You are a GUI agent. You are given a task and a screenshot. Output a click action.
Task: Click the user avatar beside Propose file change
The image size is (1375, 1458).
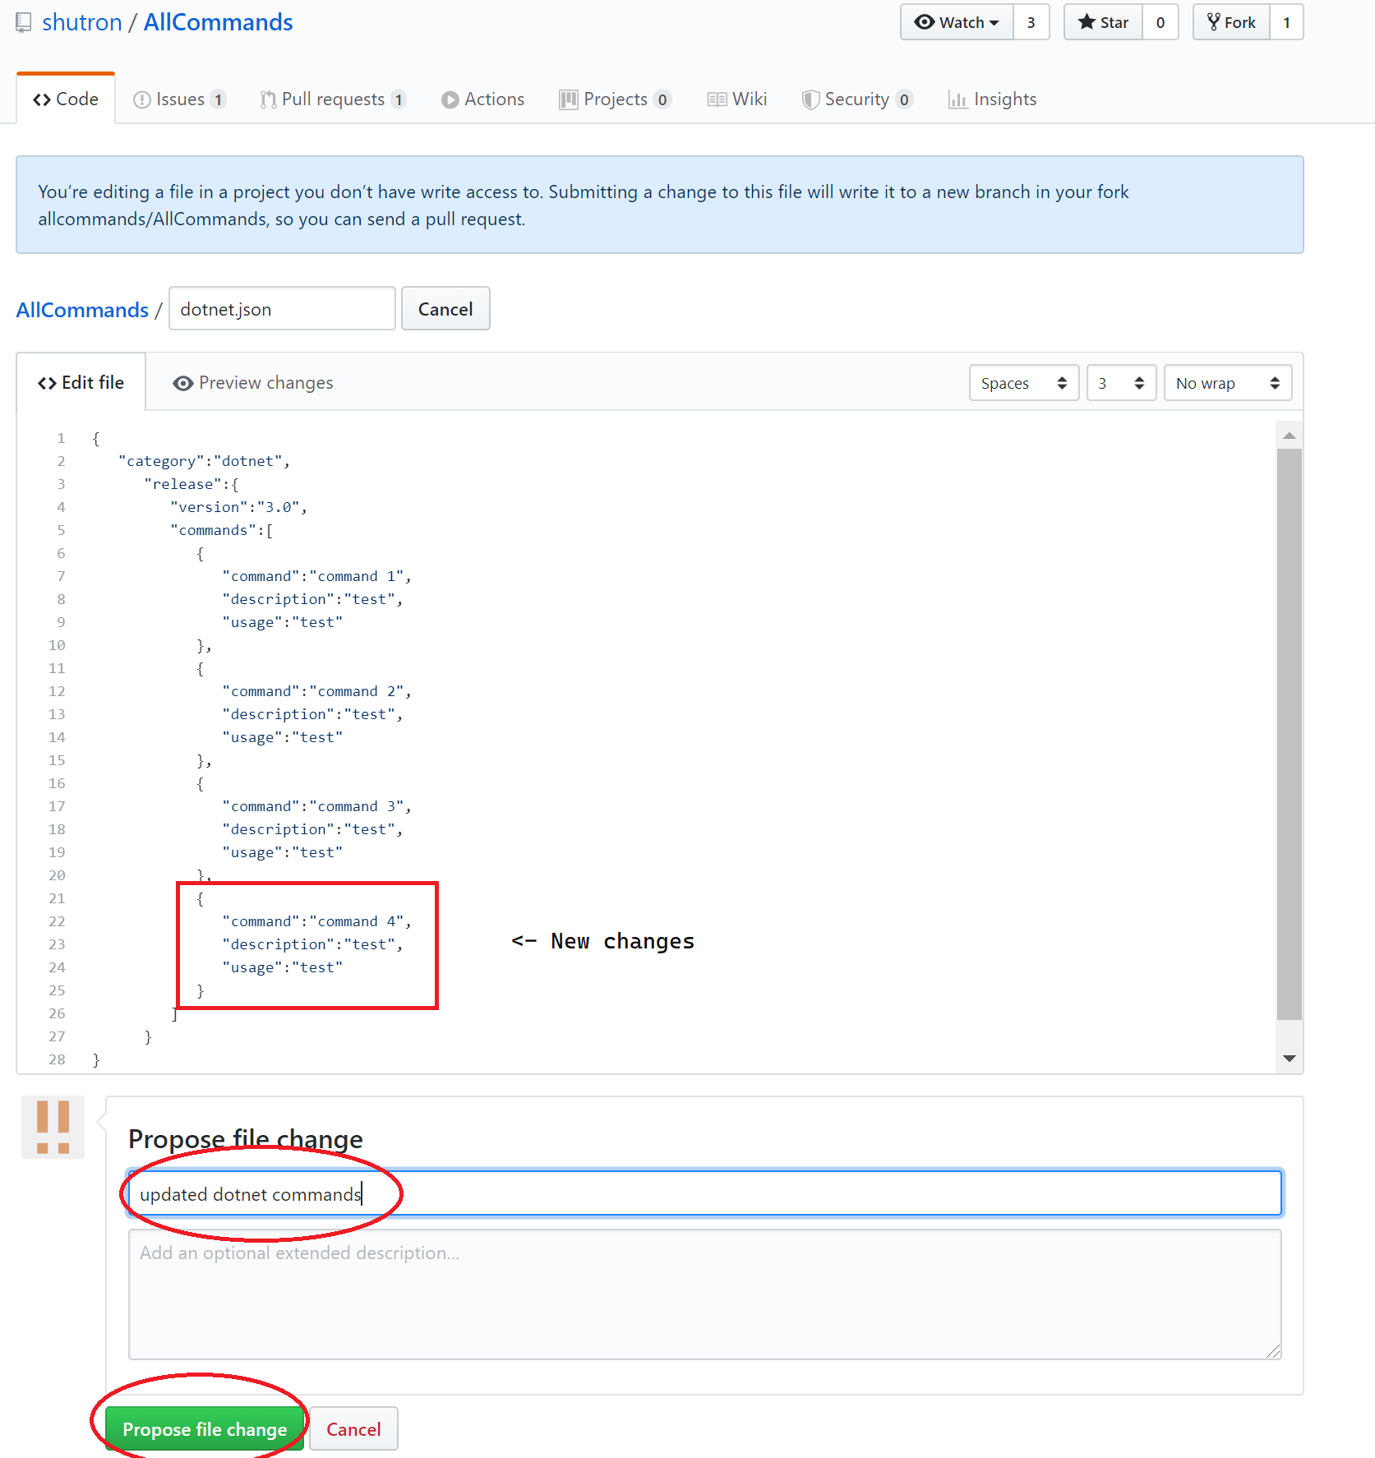pos(53,1128)
